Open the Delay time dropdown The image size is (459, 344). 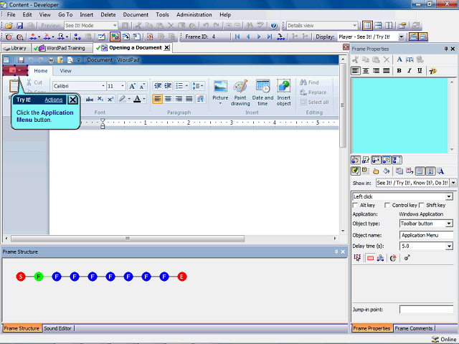click(449, 247)
